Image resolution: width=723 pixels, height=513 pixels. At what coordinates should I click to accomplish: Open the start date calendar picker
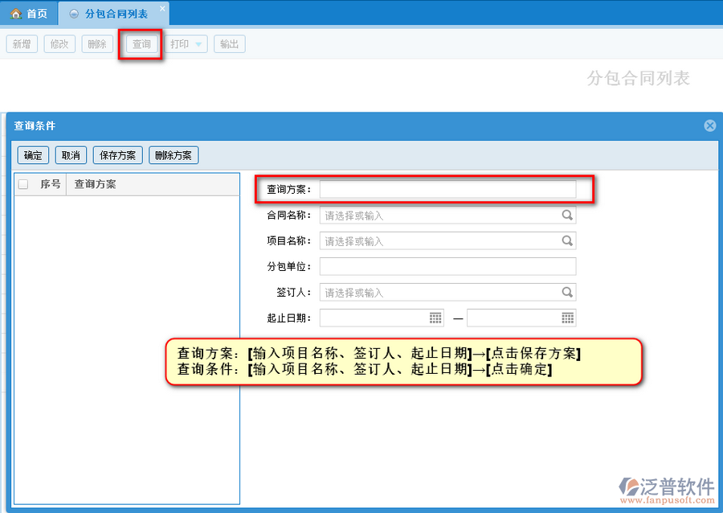(x=435, y=318)
